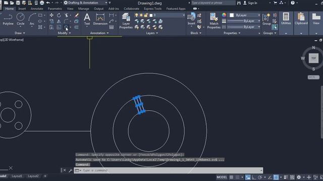Expand the Properties panel
Viewport: 323px width, 181px height.
click(x=232, y=33)
